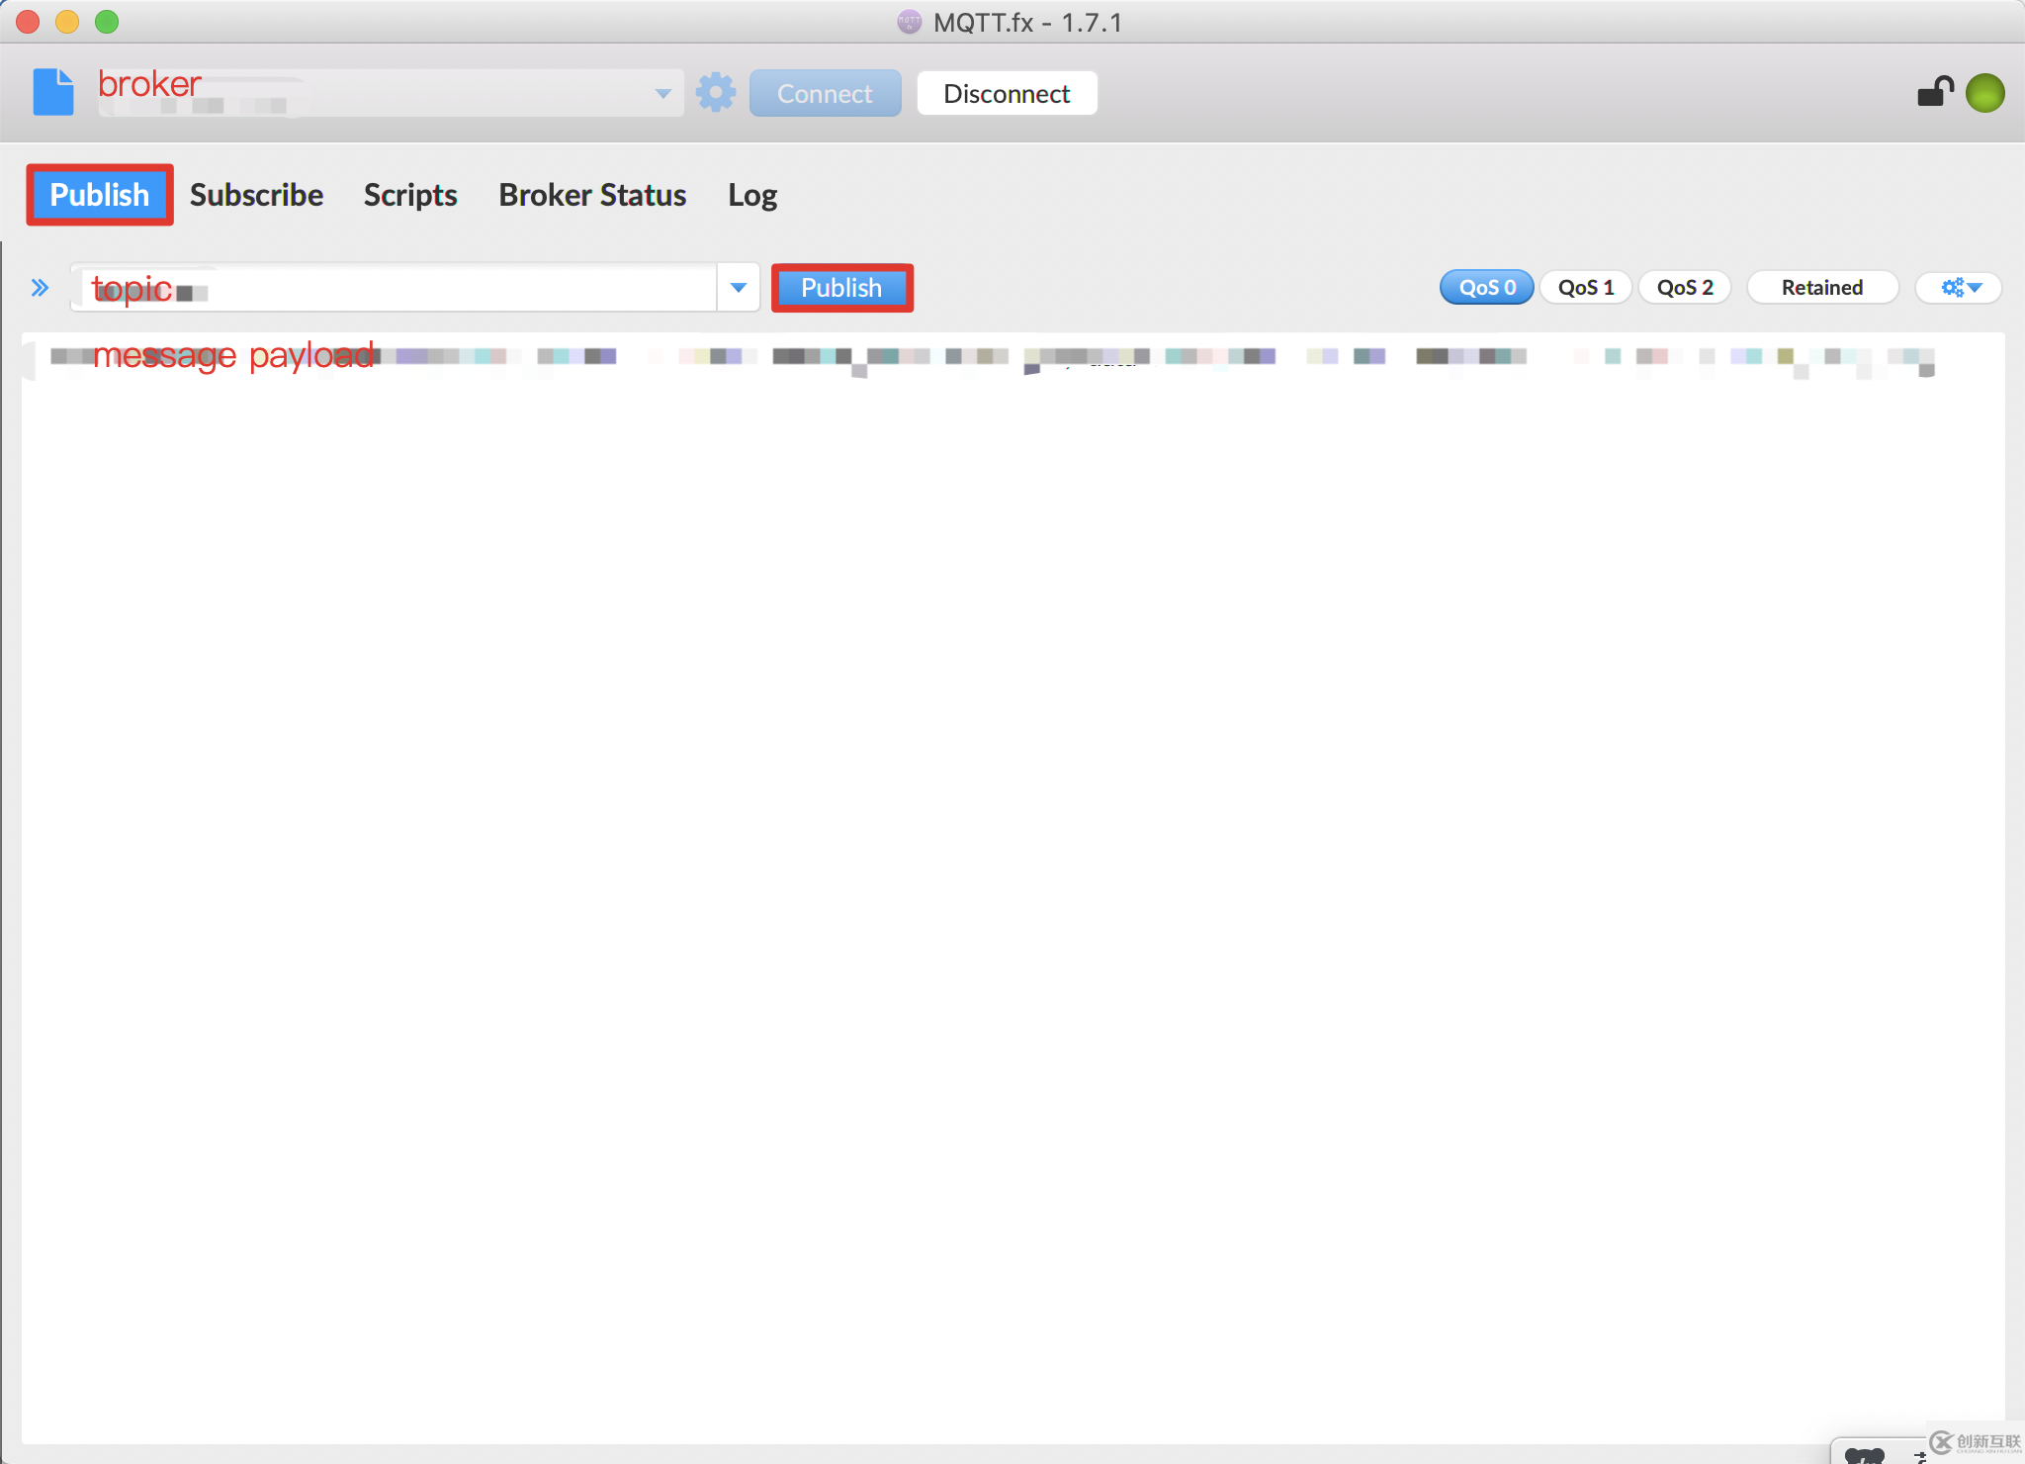Screen dimensions: 2025x1464
Task: Select QoS 2 quality of service
Action: (1686, 286)
